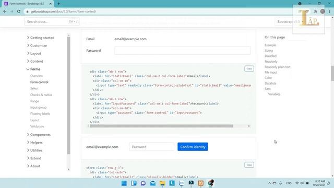Image resolution: width=334 pixels, height=188 pixels.
Task: Jump to Disabled in On this page
Action: tap(270, 56)
